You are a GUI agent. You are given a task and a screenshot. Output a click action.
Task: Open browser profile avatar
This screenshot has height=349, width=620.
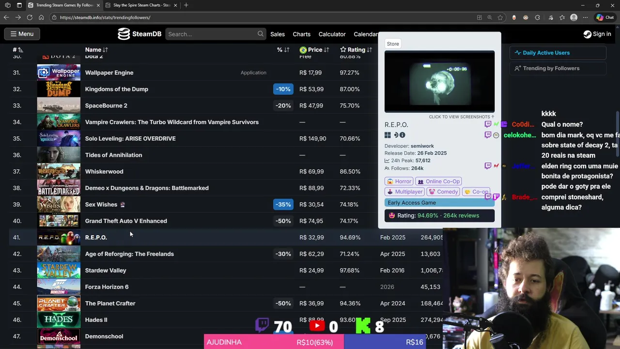[574, 17]
